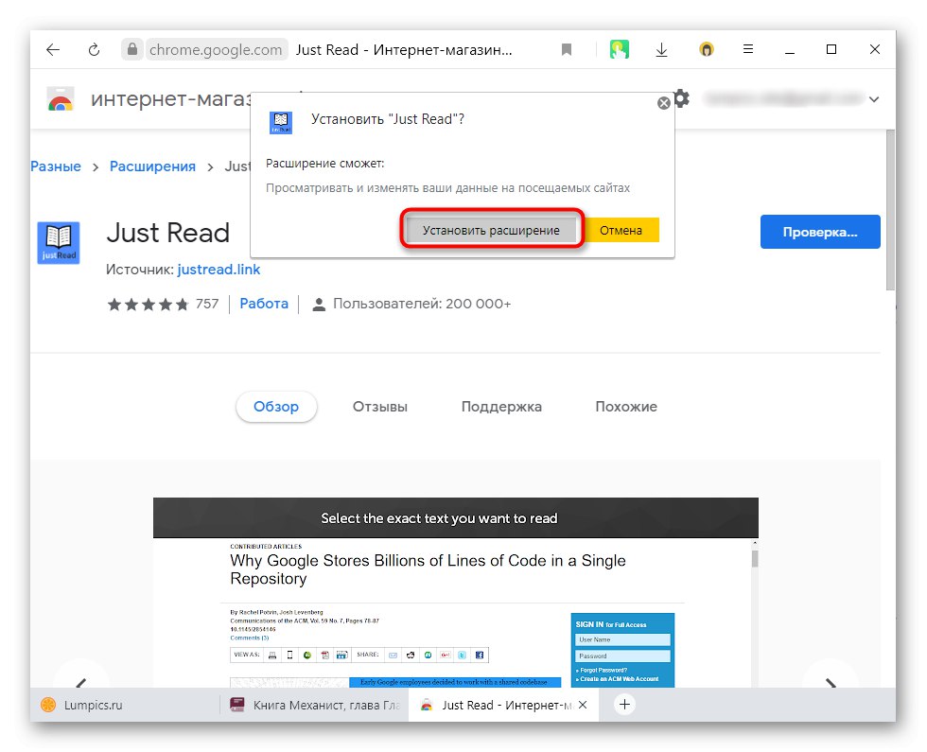Switch to the Похожие tab
The width and height of the screenshot is (927, 752).
coord(626,407)
